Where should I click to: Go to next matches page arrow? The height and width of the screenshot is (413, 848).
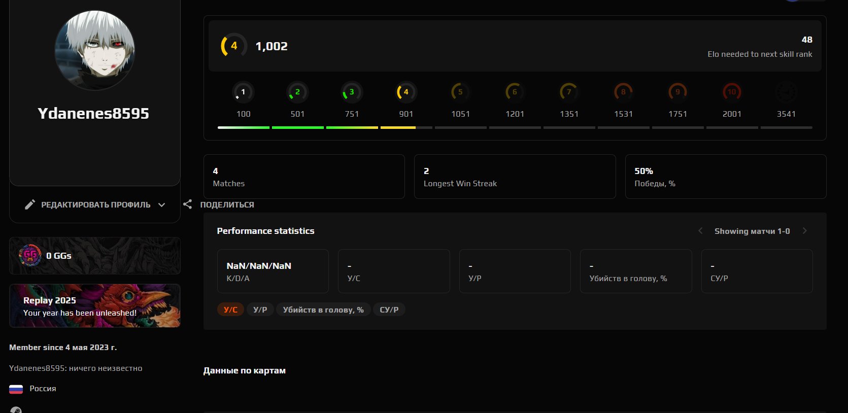[x=805, y=231]
